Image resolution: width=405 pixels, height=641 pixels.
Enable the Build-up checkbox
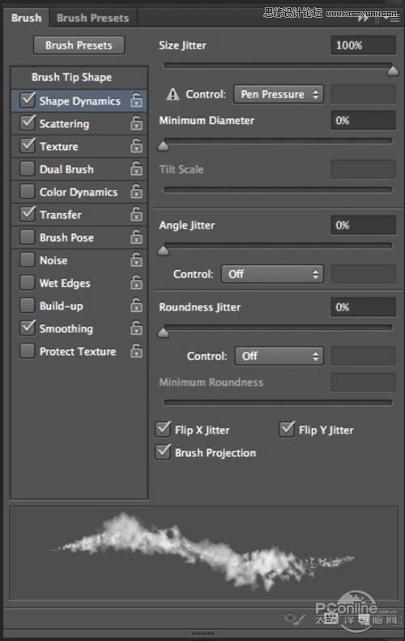pyautogui.click(x=28, y=306)
